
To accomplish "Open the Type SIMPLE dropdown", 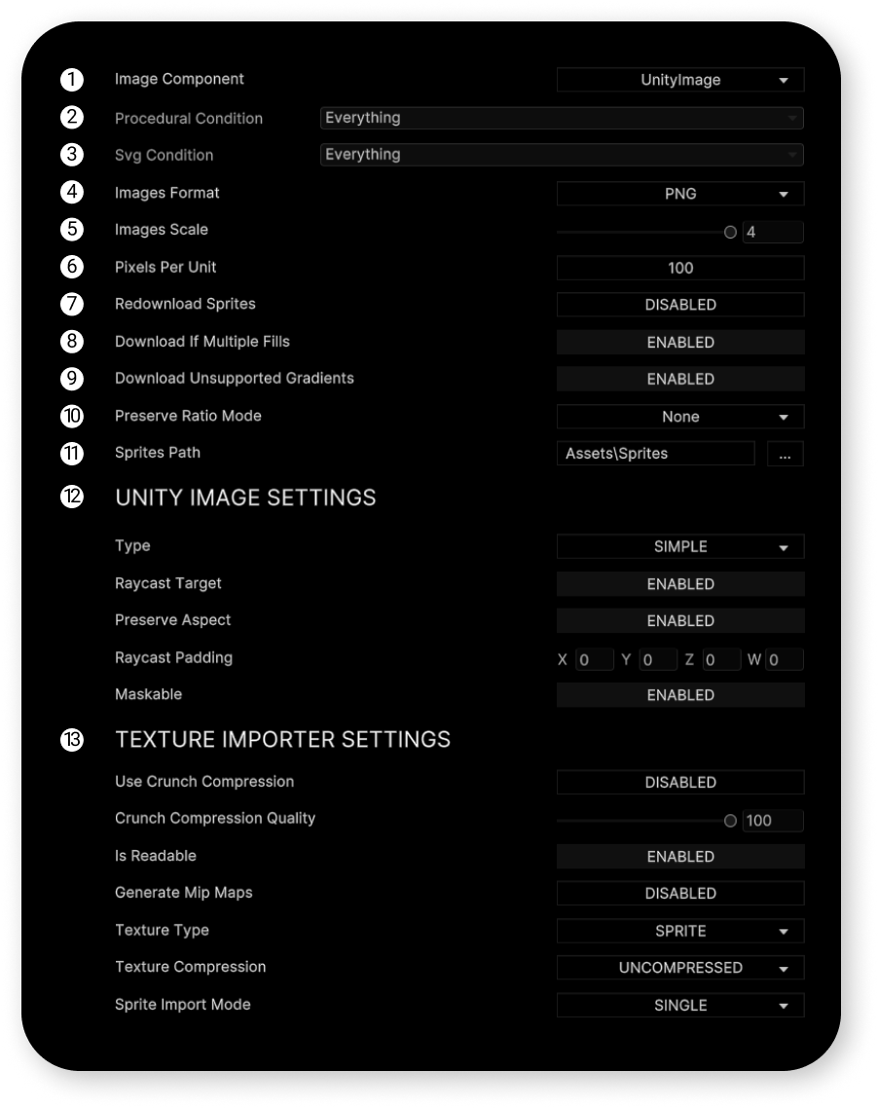I will pos(680,547).
